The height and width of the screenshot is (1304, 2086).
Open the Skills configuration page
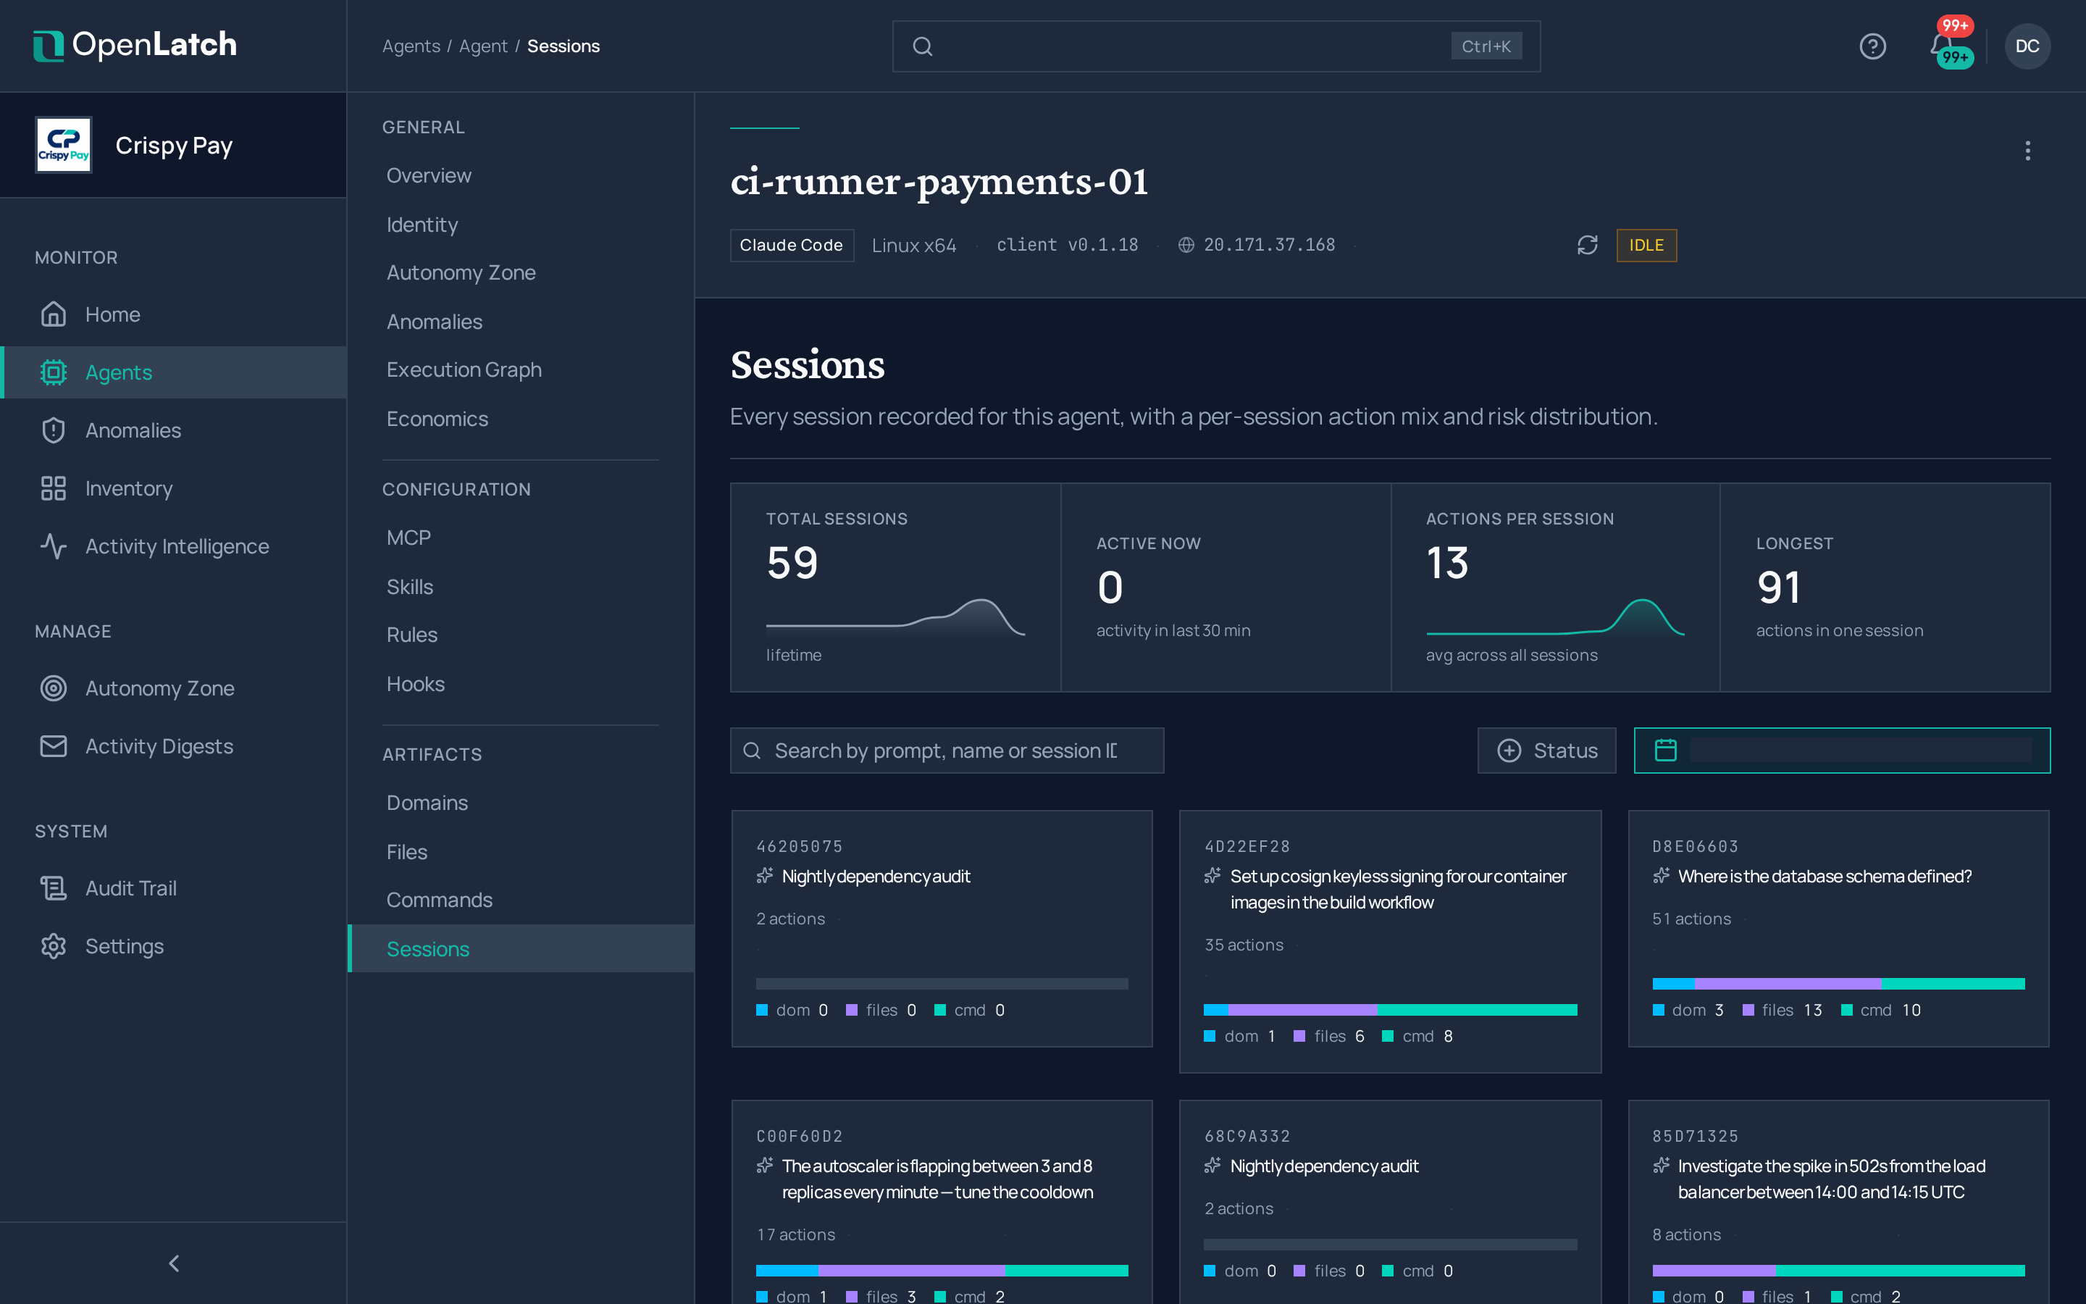521,588
